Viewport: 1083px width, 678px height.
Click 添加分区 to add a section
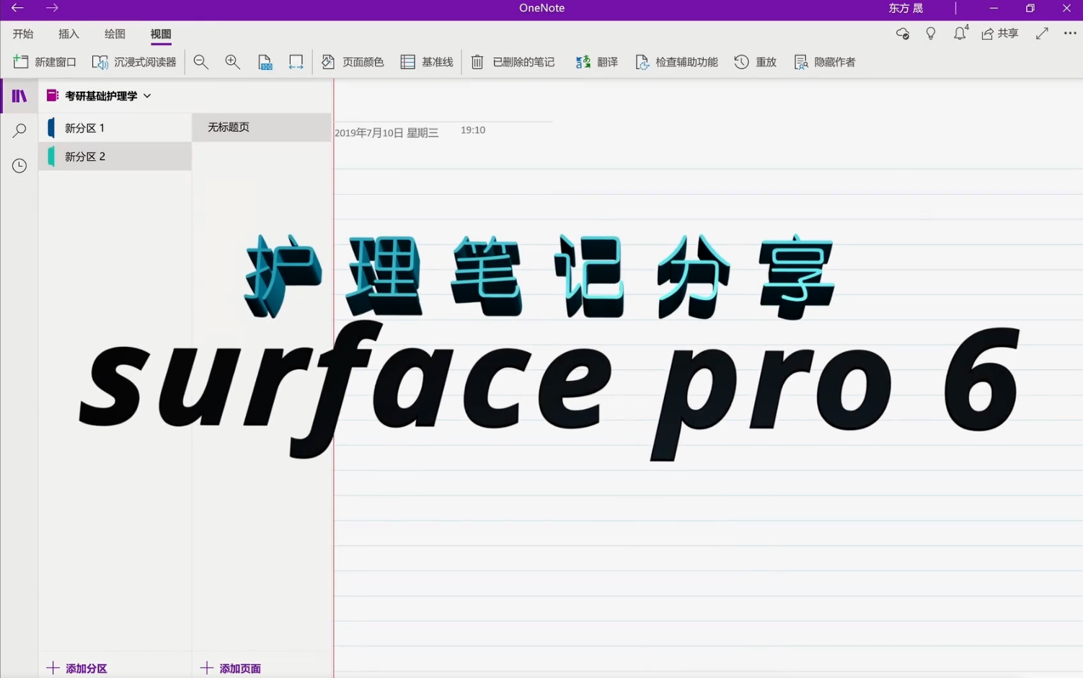click(77, 668)
